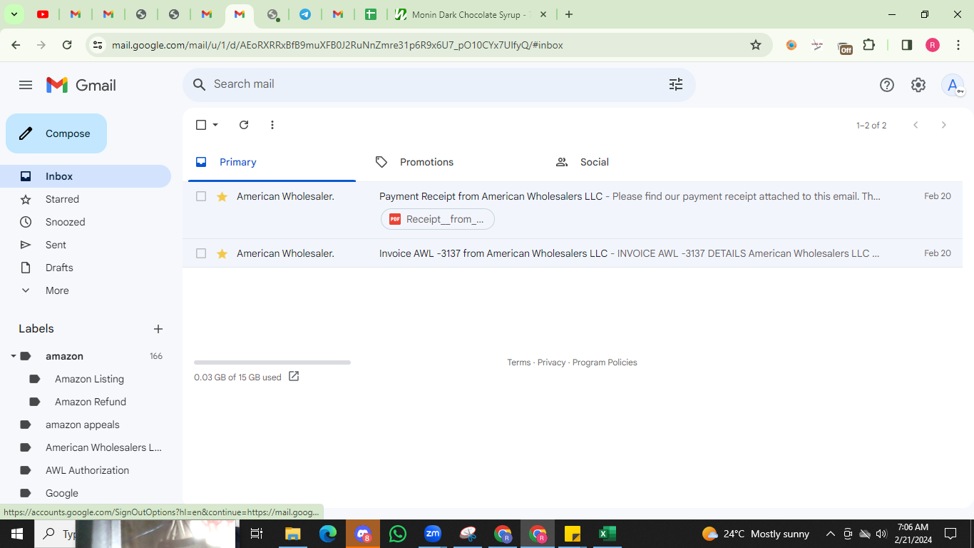Go to newer page arrow
Screen dimensions: 974x548
point(916,125)
